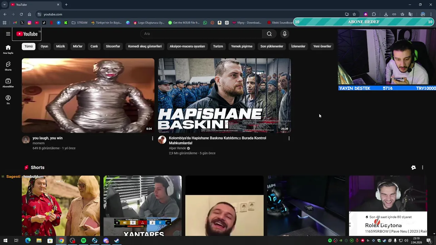Select the Turizm filter chip

pyautogui.click(x=218, y=46)
